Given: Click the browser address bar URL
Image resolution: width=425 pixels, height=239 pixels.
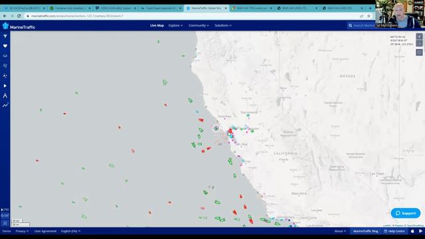Looking at the screenshot, I should pos(77,16).
